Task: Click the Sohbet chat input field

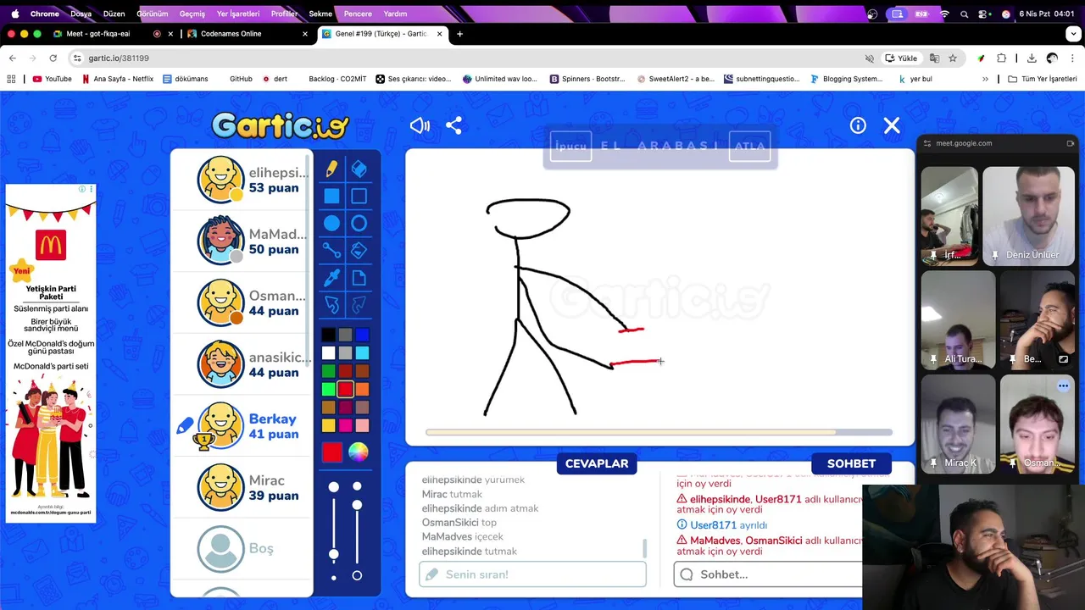Action: click(x=768, y=574)
